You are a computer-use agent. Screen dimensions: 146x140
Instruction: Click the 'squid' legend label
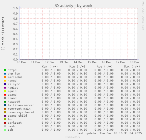point(12,91)
